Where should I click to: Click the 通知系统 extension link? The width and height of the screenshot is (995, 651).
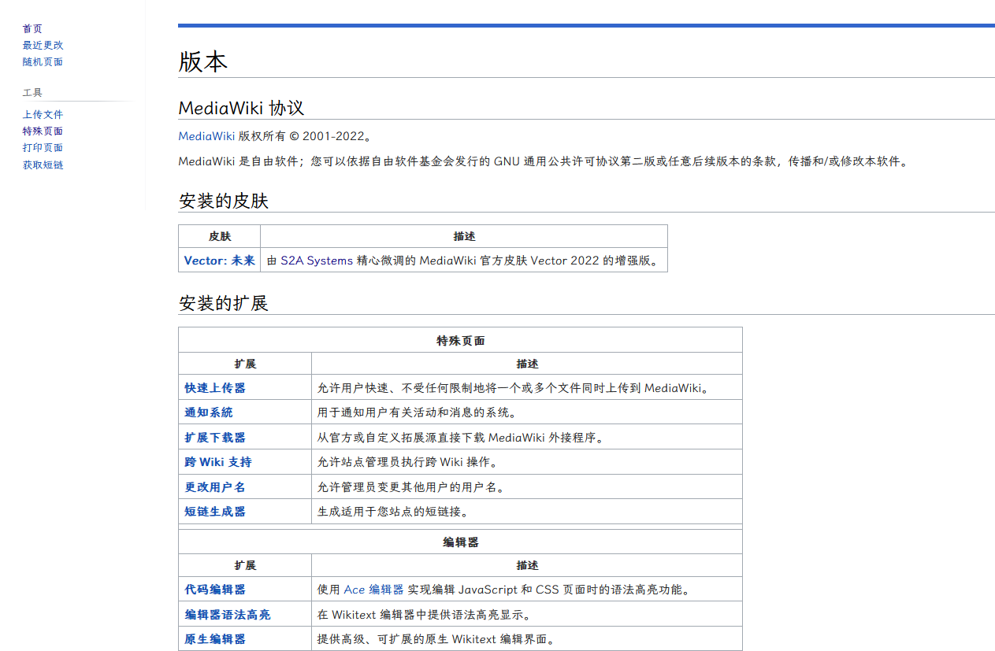click(209, 412)
